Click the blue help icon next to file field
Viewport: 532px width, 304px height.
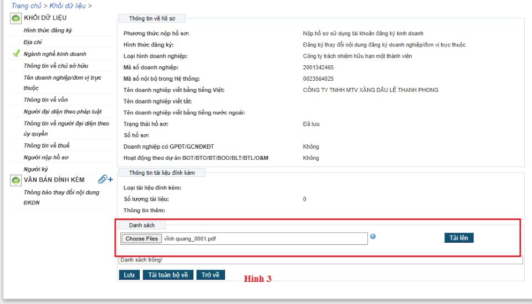tap(372, 237)
